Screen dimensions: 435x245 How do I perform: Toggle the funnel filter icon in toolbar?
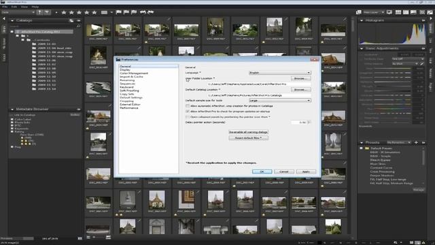(x=47, y=12)
